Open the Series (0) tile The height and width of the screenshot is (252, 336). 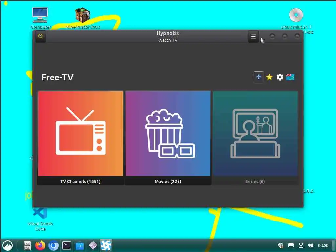[x=255, y=138]
